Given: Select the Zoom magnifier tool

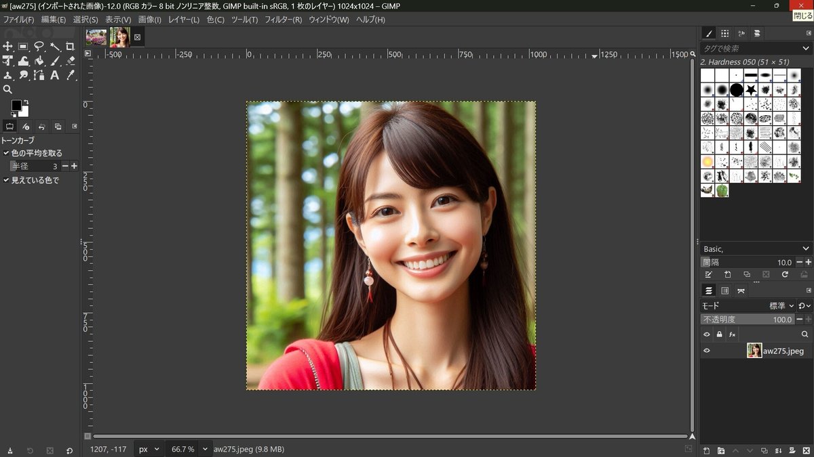Looking at the screenshot, I should (8, 90).
